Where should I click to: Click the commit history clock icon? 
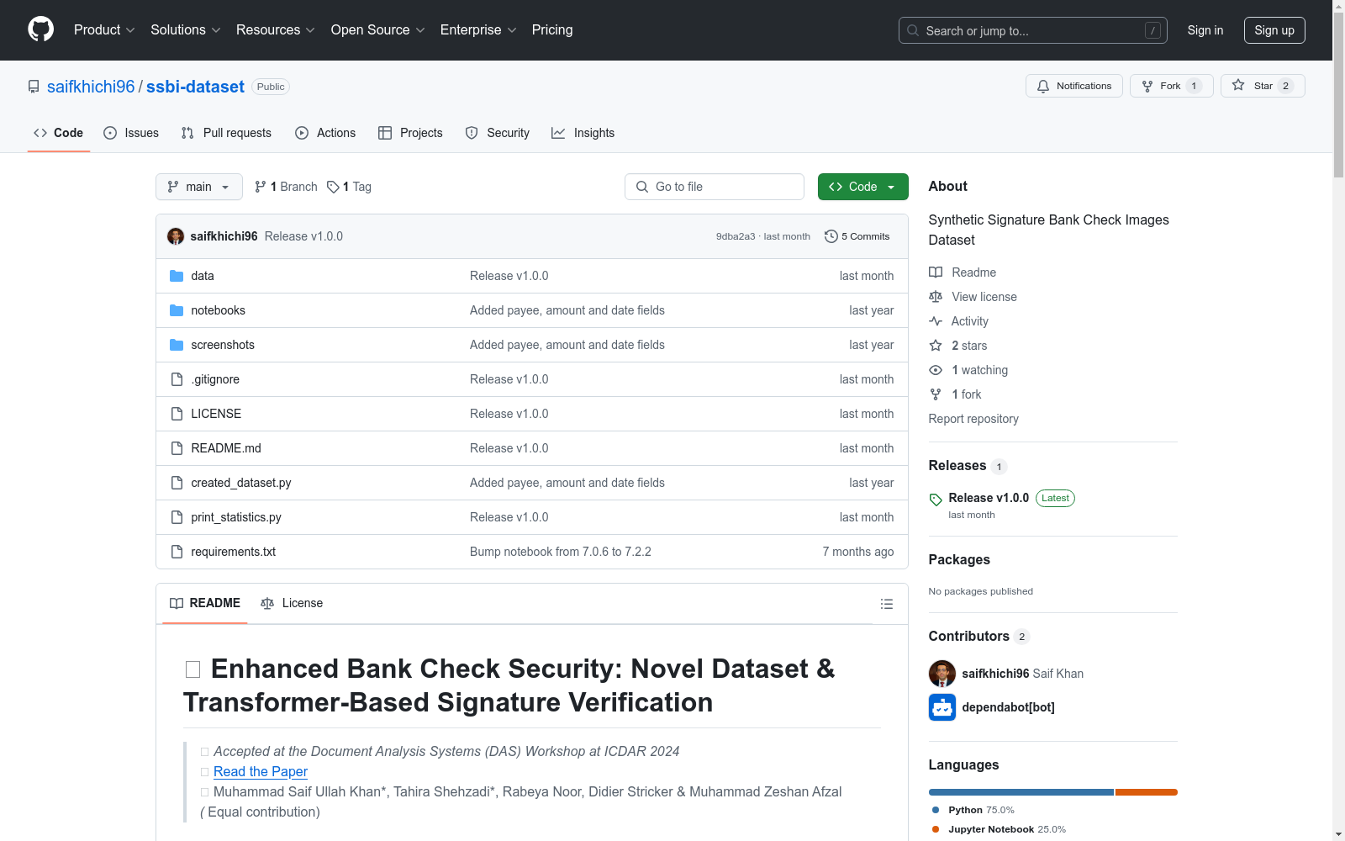click(x=831, y=236)
